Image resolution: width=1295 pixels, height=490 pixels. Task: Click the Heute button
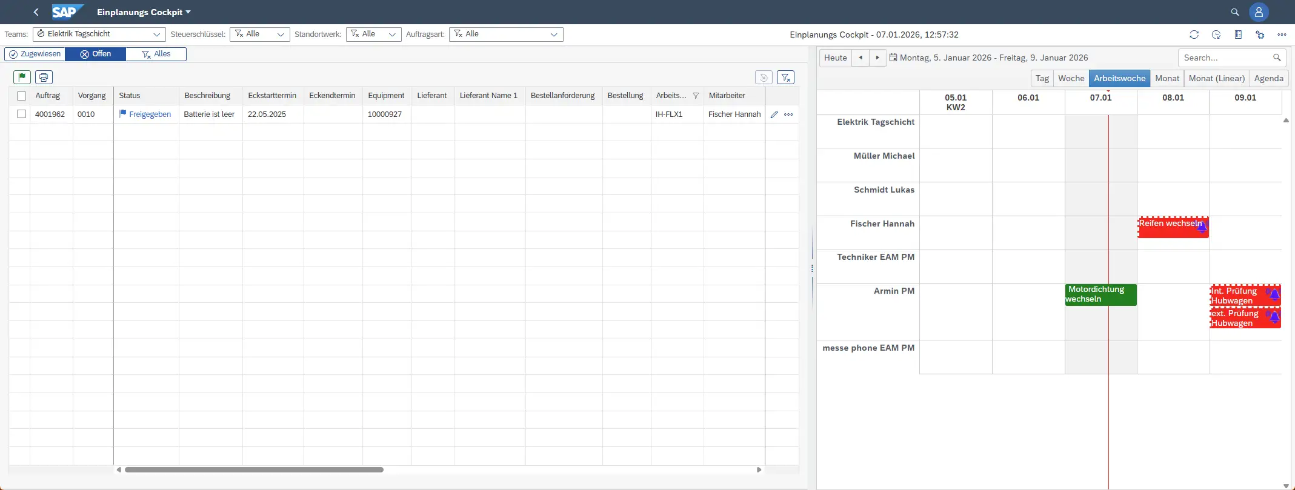click(x=835, y=58)
